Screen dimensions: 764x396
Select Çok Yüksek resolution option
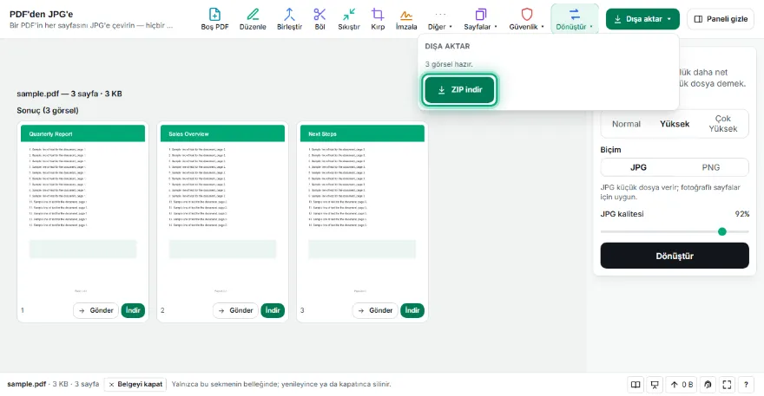point(722,124)
